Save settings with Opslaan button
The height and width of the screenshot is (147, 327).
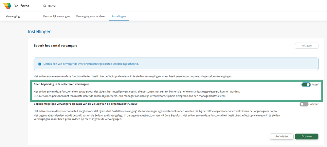coord(307,137)
